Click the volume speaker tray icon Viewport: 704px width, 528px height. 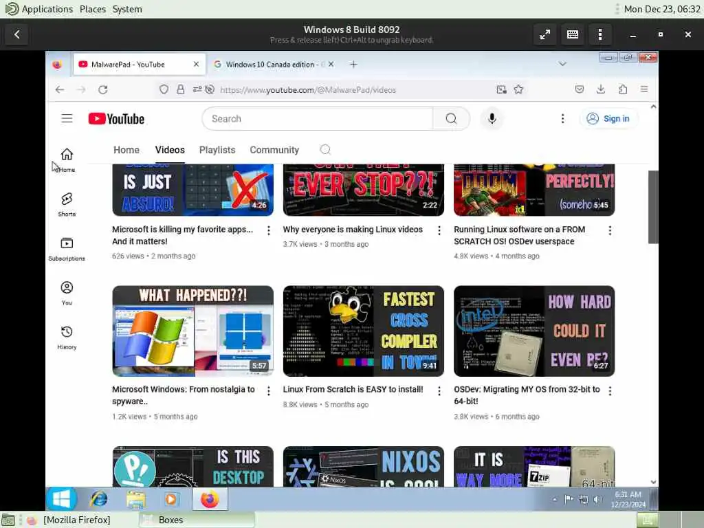click(x=597, y=499)
